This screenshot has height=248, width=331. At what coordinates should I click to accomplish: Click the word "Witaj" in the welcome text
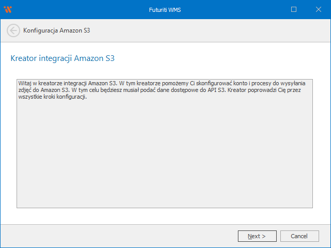click(x=25, y=83)
